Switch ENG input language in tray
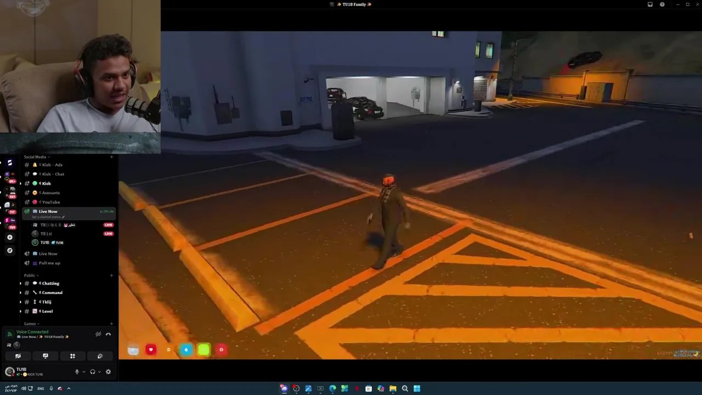Viewport: 702px width, 395px height. tap(41, 388)
